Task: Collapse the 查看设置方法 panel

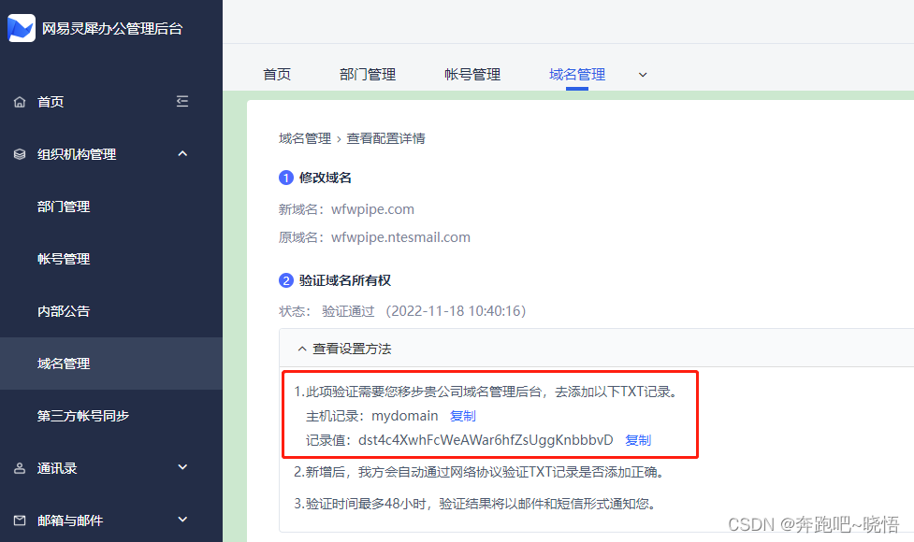Action: tap(302, 349)
